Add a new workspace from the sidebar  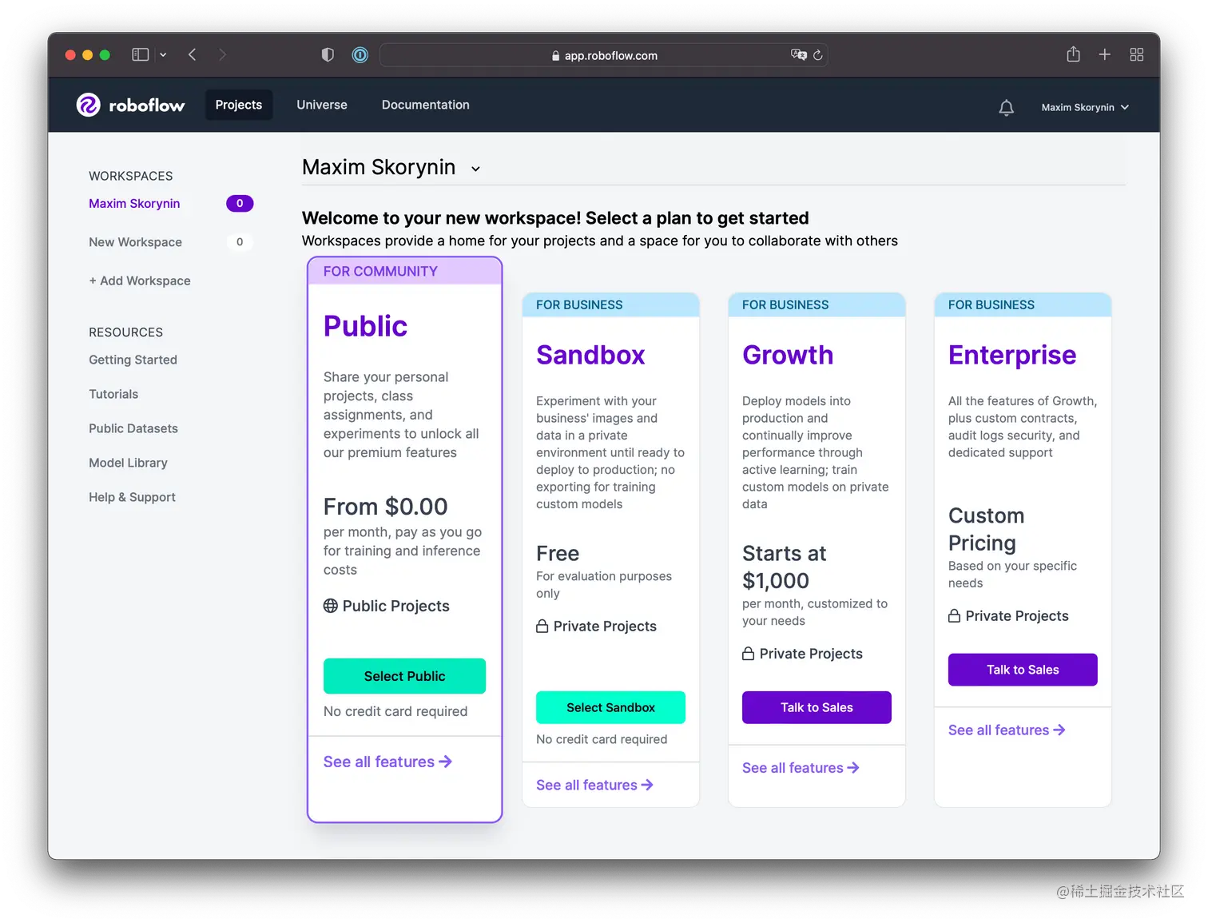pyautogui.click(x=140, y=280)
